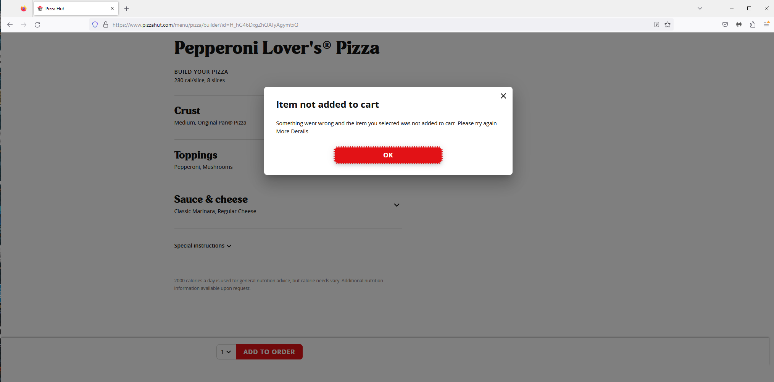Bookmark this page with star icon

tap(667, 25)
